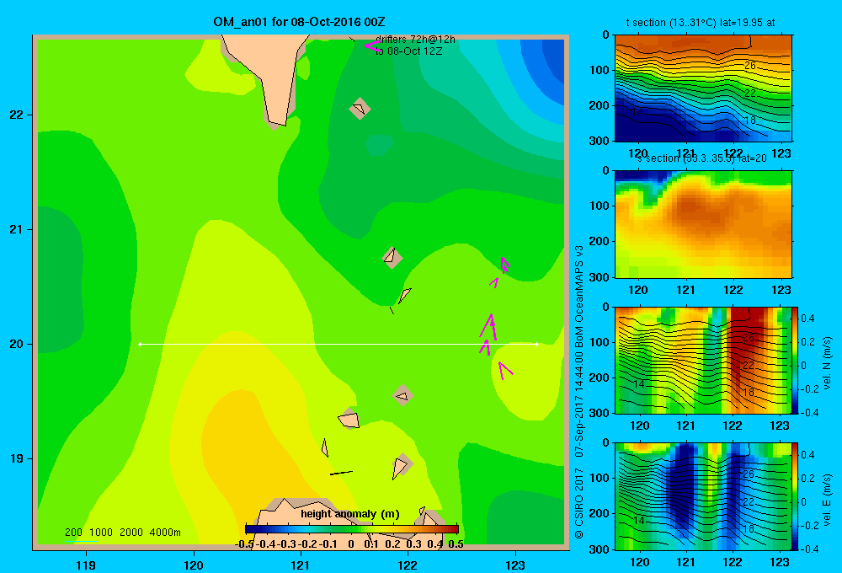
Task: Click latitude label "19" on the main map
Action: 17,458
